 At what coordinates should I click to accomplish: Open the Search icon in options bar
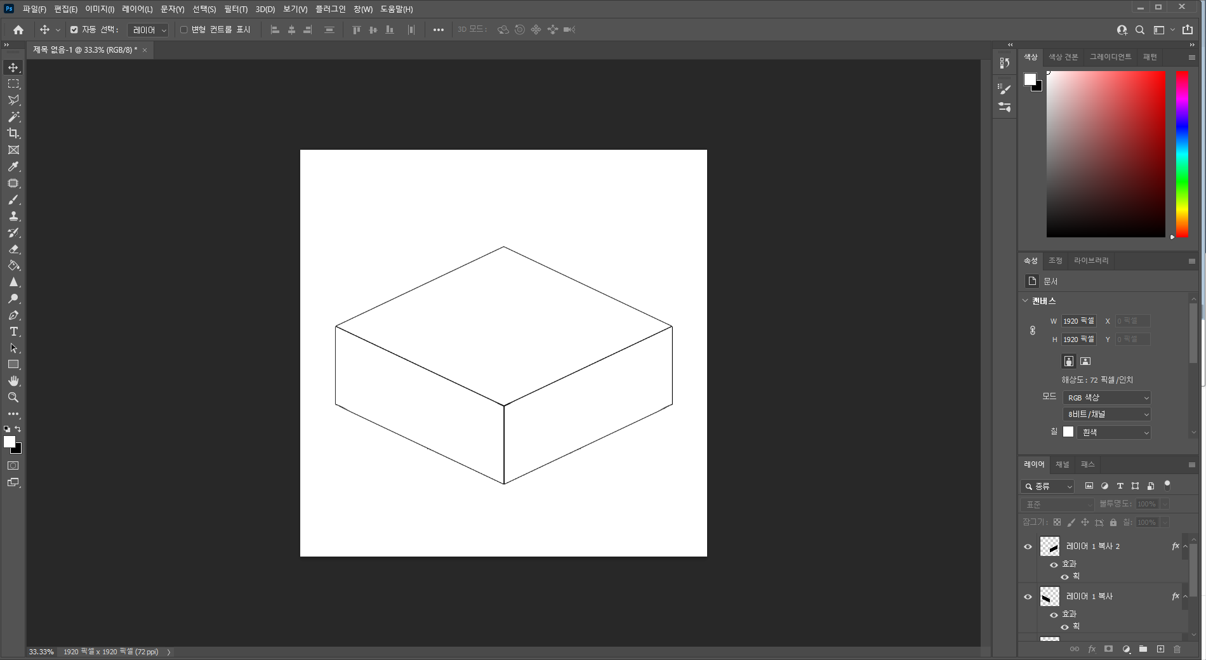tap(1140, 30)
